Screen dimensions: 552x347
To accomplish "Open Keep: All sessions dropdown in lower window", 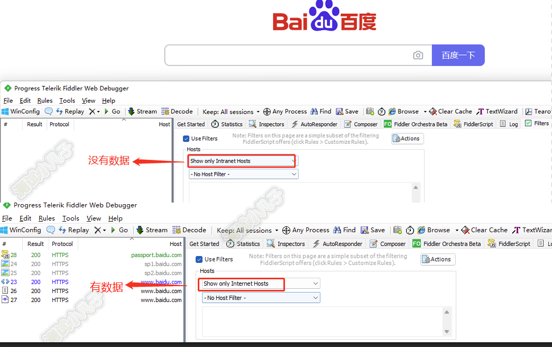I will (x=247, y=231).
